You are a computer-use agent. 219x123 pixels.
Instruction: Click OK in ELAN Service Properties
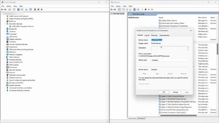(164, 92)
